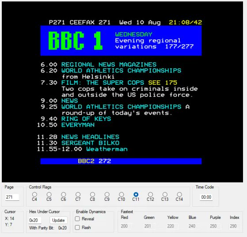Click the Fastext Blue field showing 240
Screen dimensions: 247x237
click(194, 226)
